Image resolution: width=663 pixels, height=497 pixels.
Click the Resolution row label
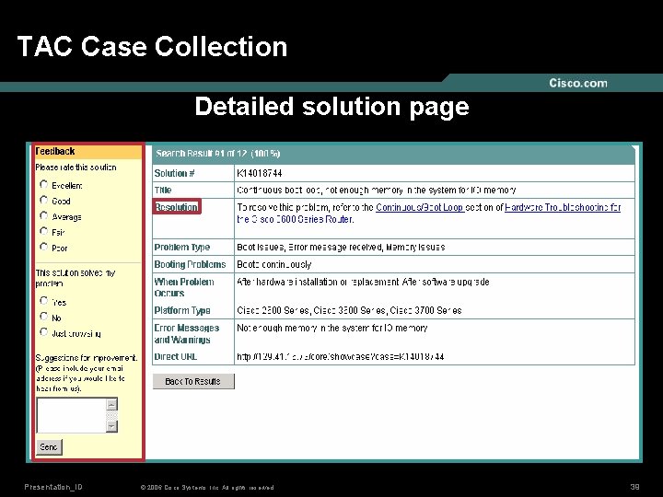(176, 207)
